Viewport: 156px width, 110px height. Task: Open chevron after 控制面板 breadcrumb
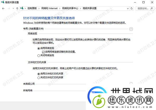[x=39, y=9]
